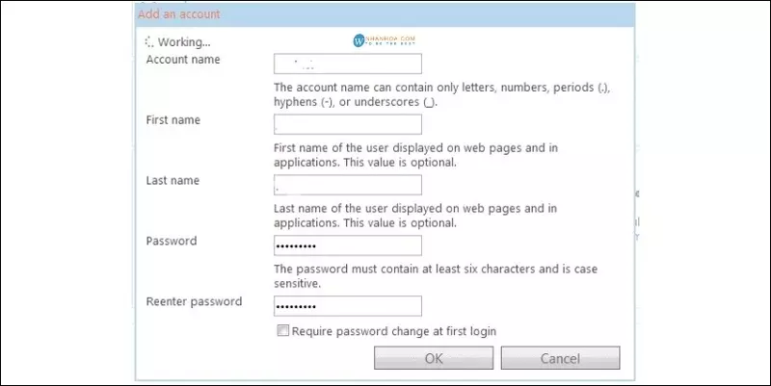This screenshot has width=771, height=386.
Task: Confirm the new account with OK
Action: tap(434, 358)
